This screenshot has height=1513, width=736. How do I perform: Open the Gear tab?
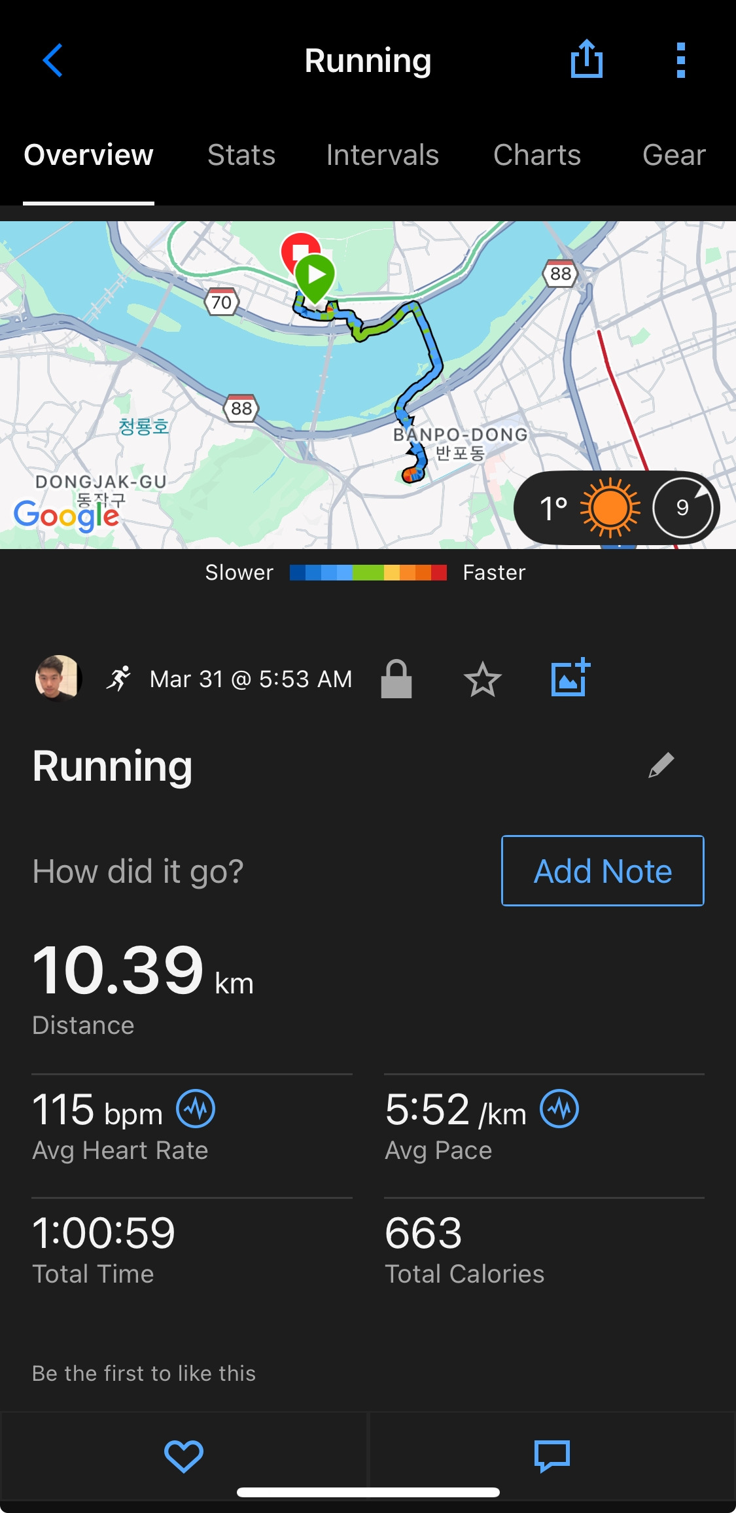click(674, 155)
